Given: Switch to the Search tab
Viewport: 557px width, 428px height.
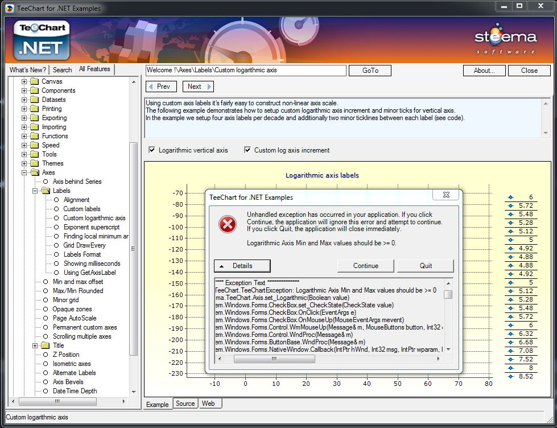Looking at the screenshot, I should coord(62,70).
